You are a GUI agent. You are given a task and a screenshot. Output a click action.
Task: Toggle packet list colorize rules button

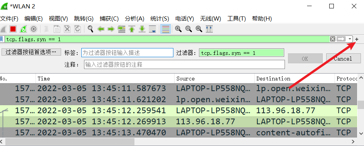tap(165, 29)
